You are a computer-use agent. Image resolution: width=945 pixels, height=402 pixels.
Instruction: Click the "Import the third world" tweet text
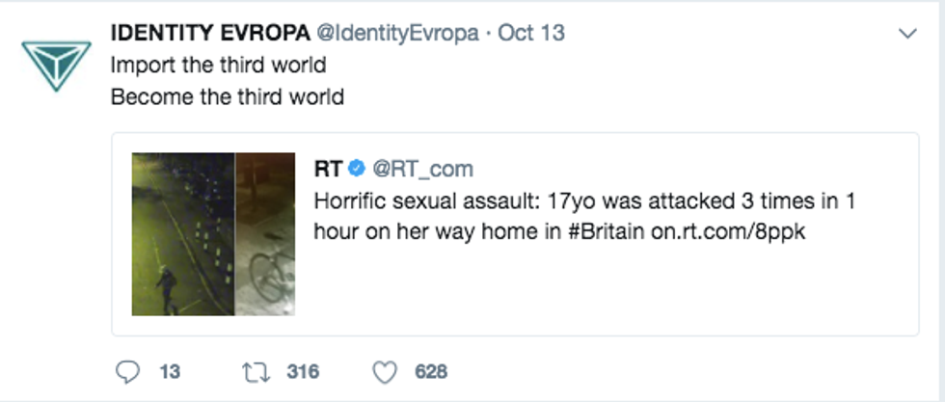click(218, 66)
